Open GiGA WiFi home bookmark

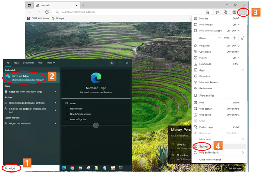click(38, 18)
